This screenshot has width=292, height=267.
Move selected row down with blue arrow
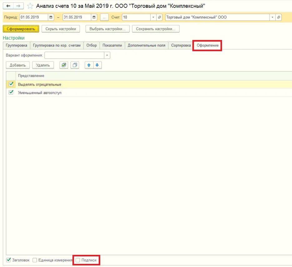[97, 65]
